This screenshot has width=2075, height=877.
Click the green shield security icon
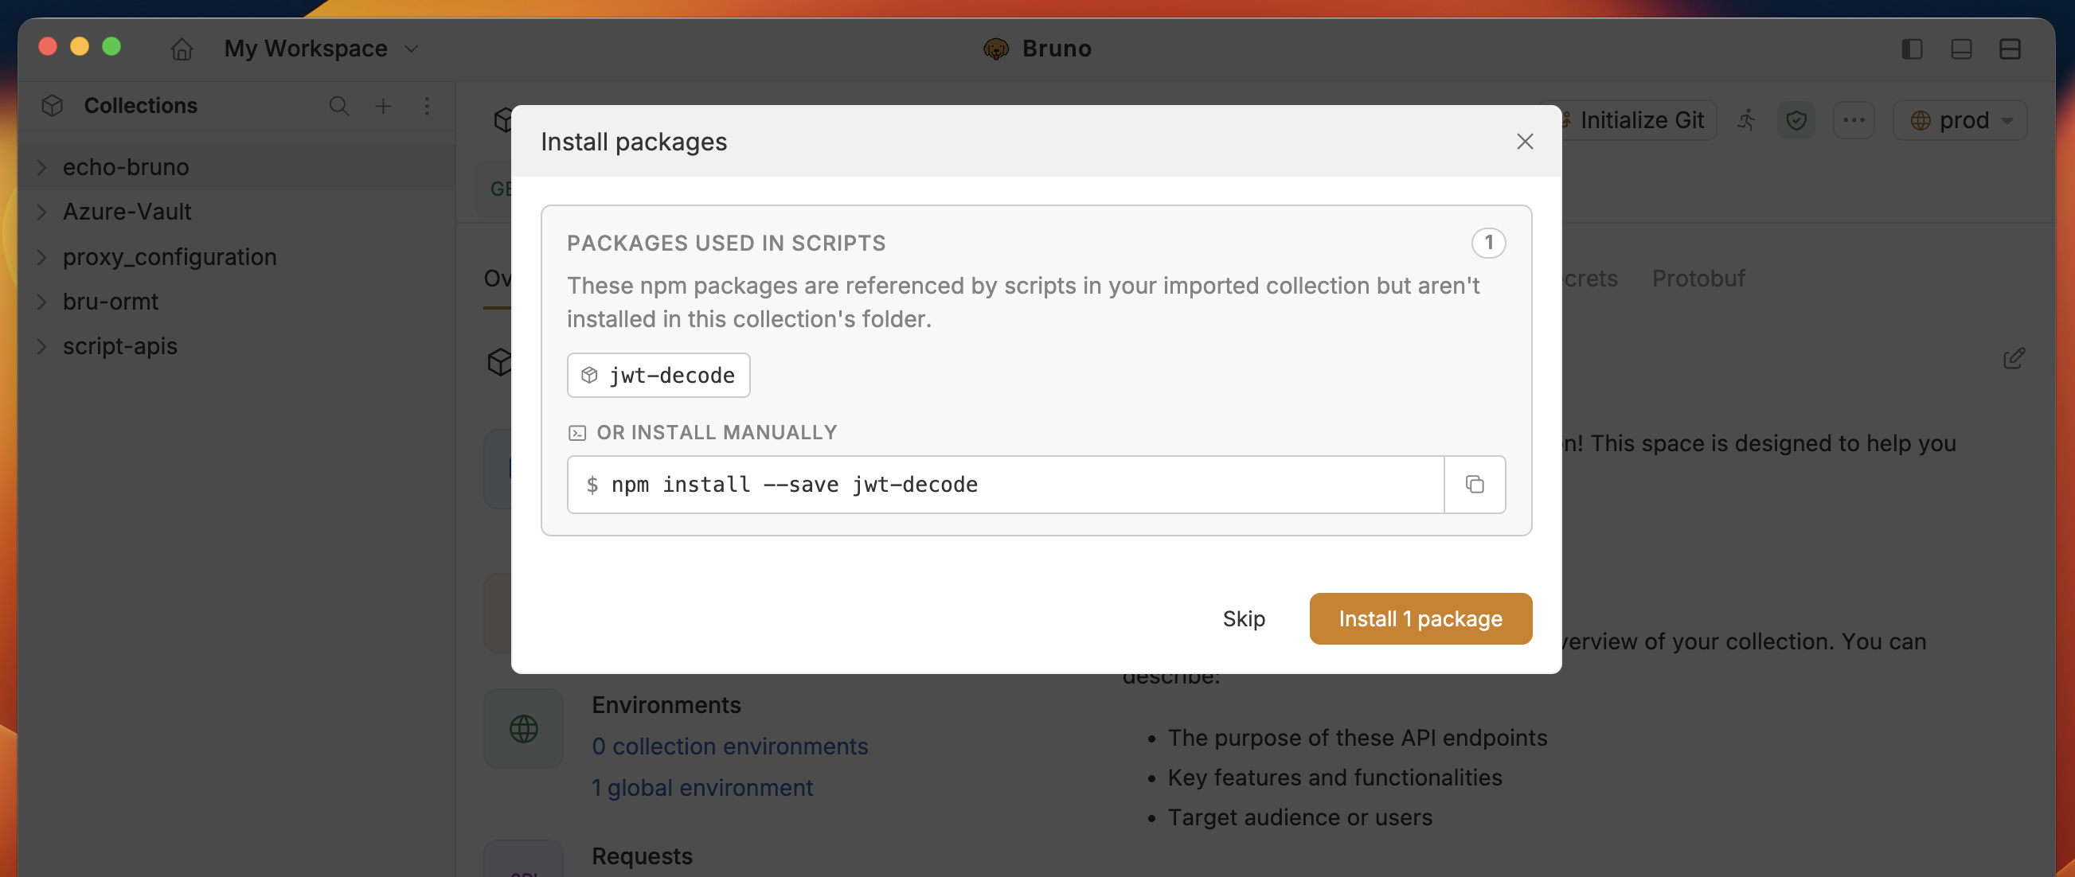1796,120
